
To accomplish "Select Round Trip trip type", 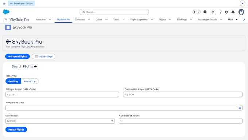I will point(30,81).
